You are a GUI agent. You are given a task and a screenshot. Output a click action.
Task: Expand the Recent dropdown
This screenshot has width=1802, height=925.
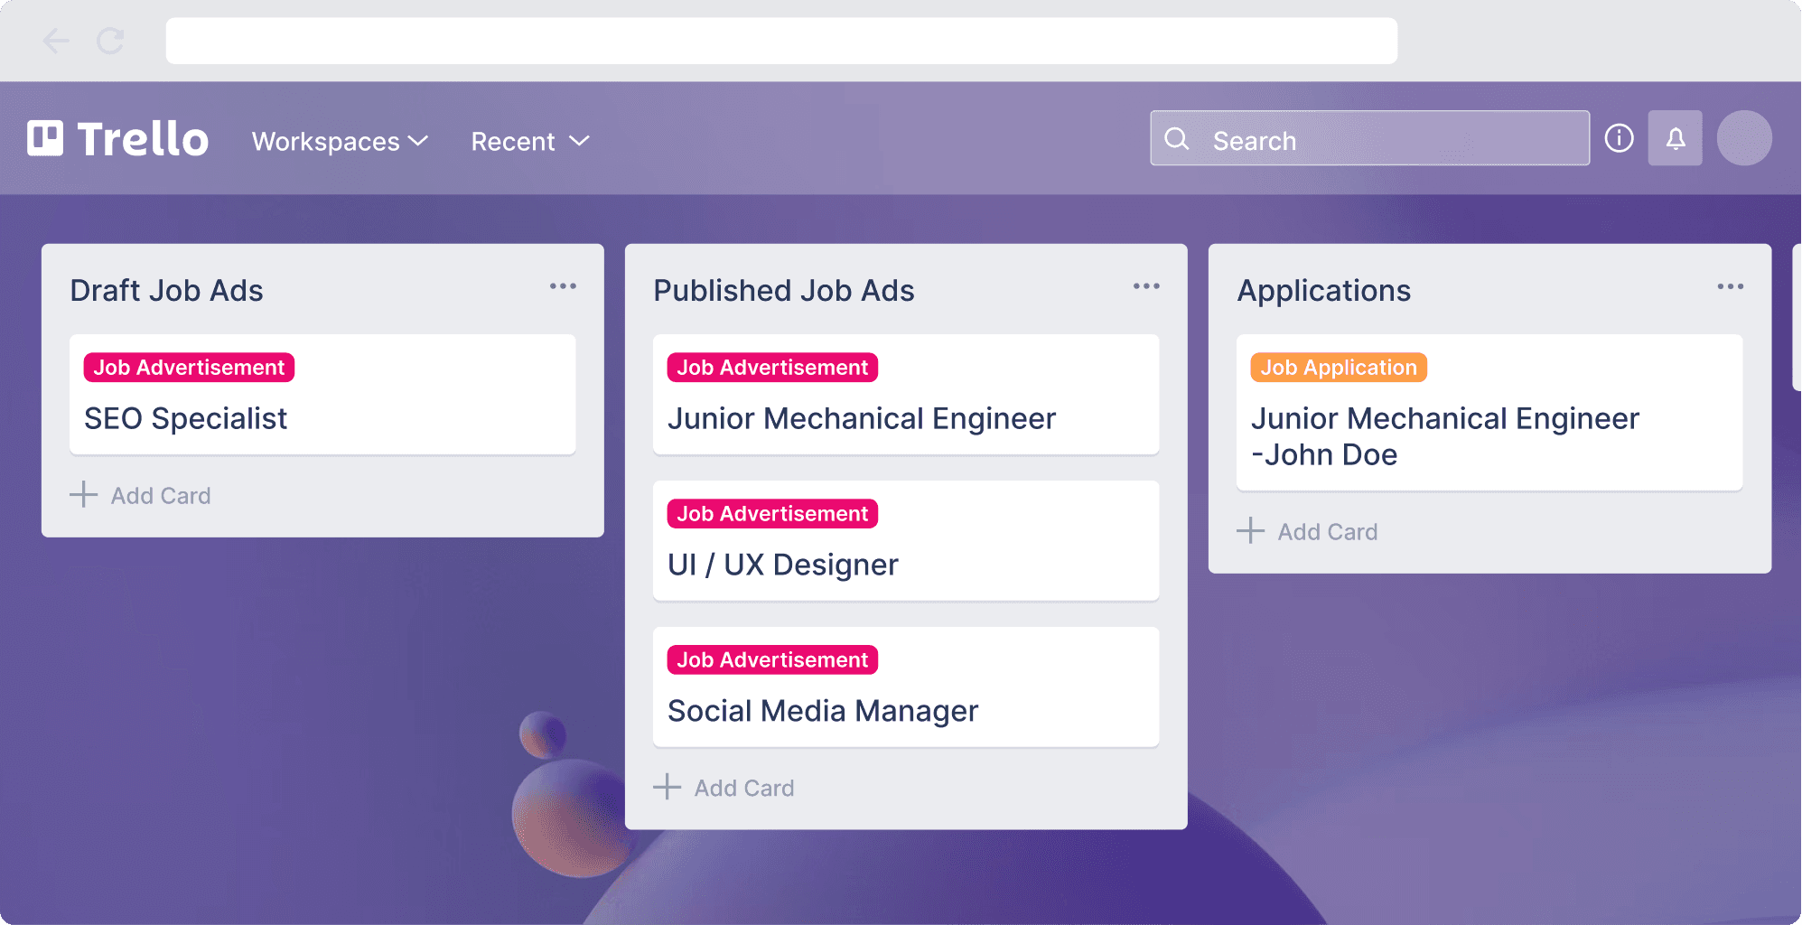pyautogui.click(x=530, y=142)
